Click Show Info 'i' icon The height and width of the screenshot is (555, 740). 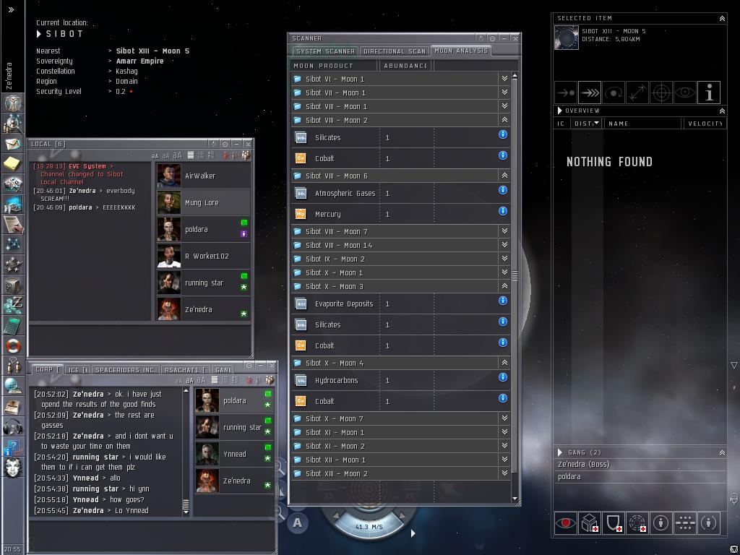[709, 92]
